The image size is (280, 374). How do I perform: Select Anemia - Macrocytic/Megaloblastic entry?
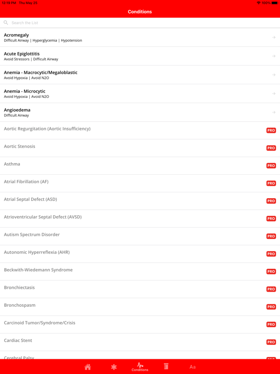140,75
